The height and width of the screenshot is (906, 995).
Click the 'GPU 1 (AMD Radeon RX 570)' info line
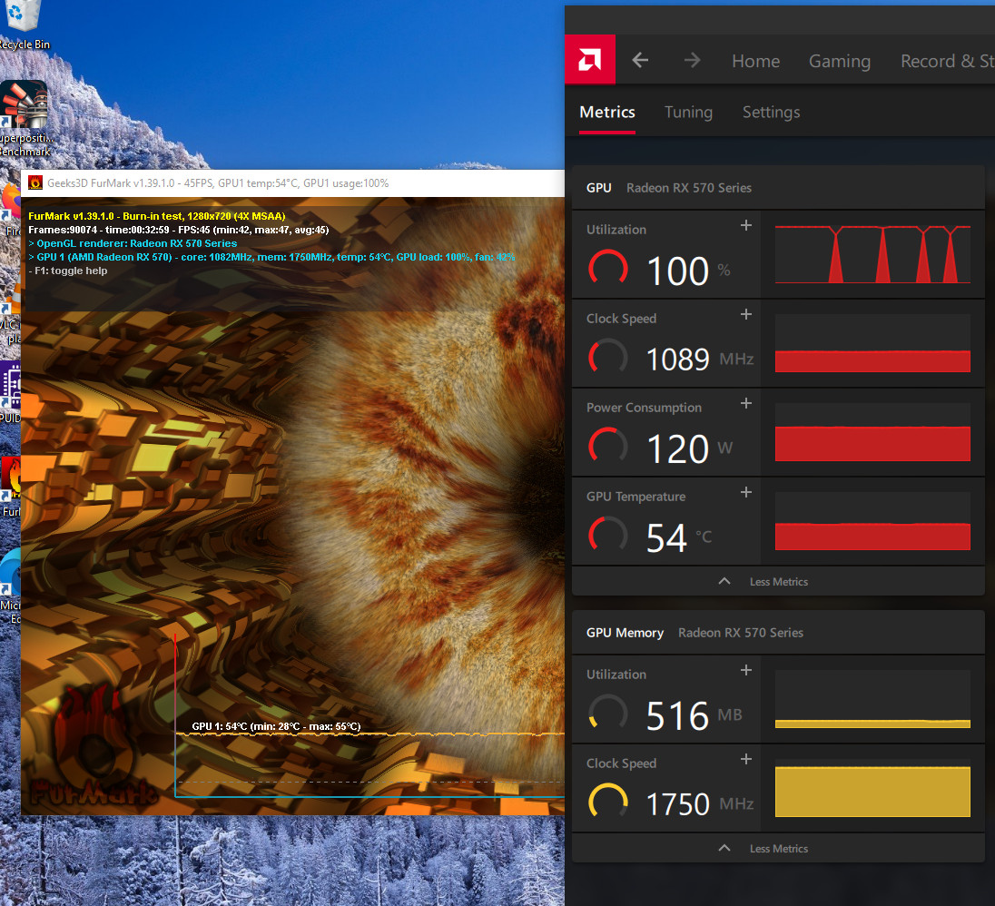[x=271, y=257]
